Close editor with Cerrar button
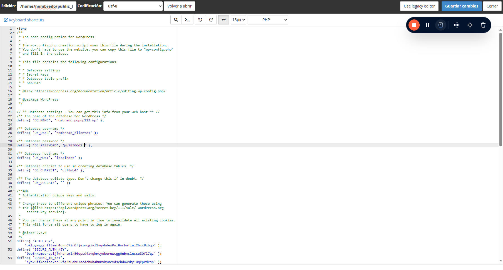503x270 pixels. point(492,6)
